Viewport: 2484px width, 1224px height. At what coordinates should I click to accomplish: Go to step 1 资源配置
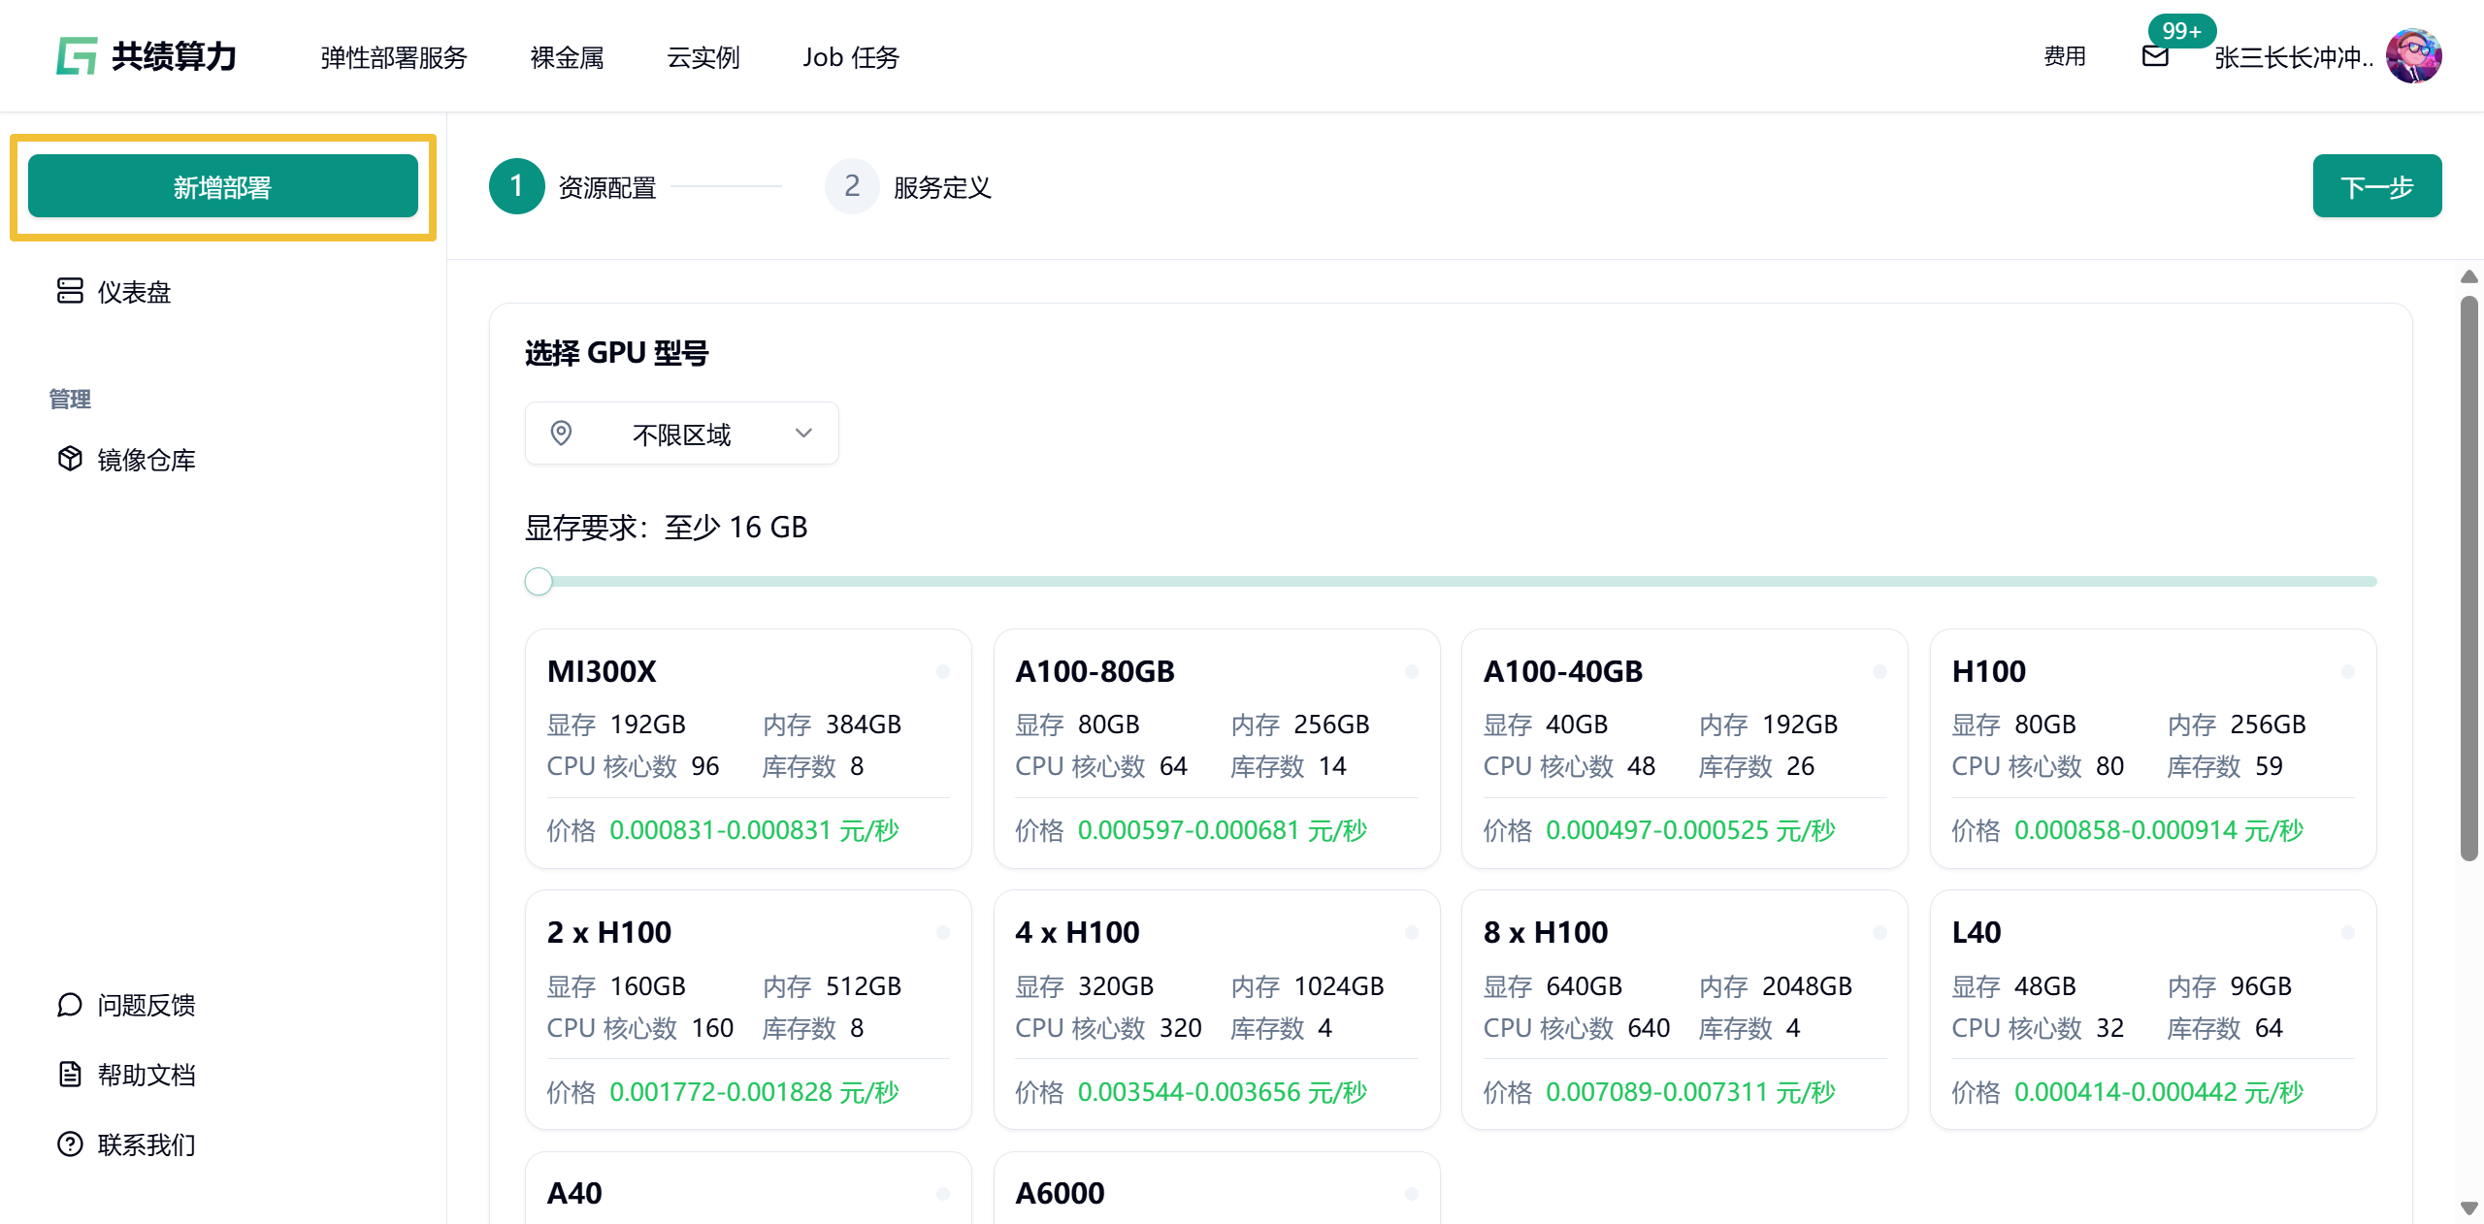(x=572, y=186)
